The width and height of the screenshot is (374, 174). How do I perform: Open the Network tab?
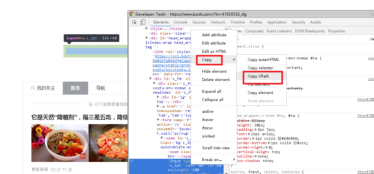click(x=218, y=22)
